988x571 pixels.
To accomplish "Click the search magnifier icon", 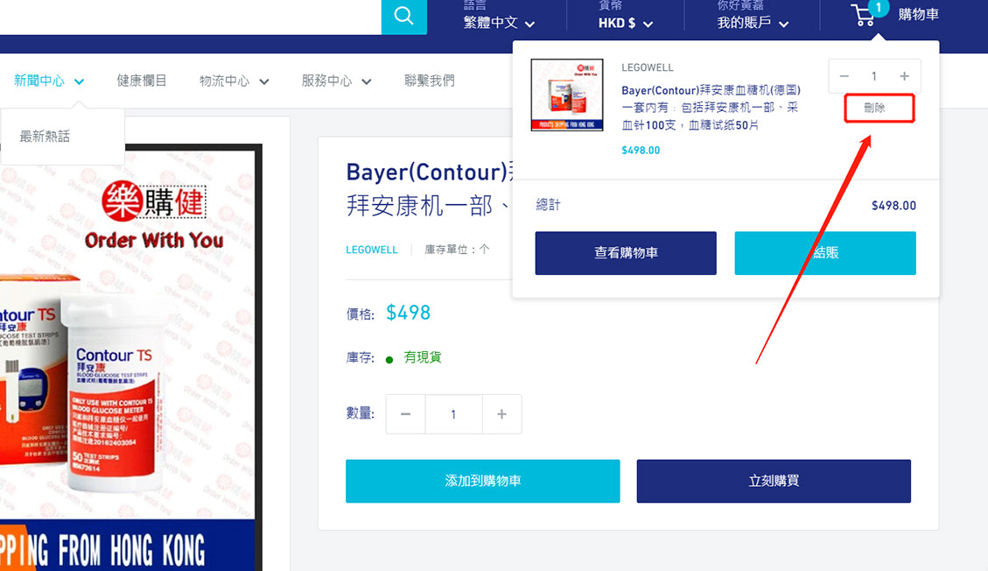I will click(x=403, y=17).
